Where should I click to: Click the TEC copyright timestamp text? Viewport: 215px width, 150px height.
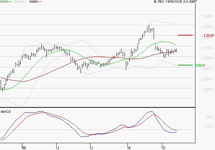175,2
